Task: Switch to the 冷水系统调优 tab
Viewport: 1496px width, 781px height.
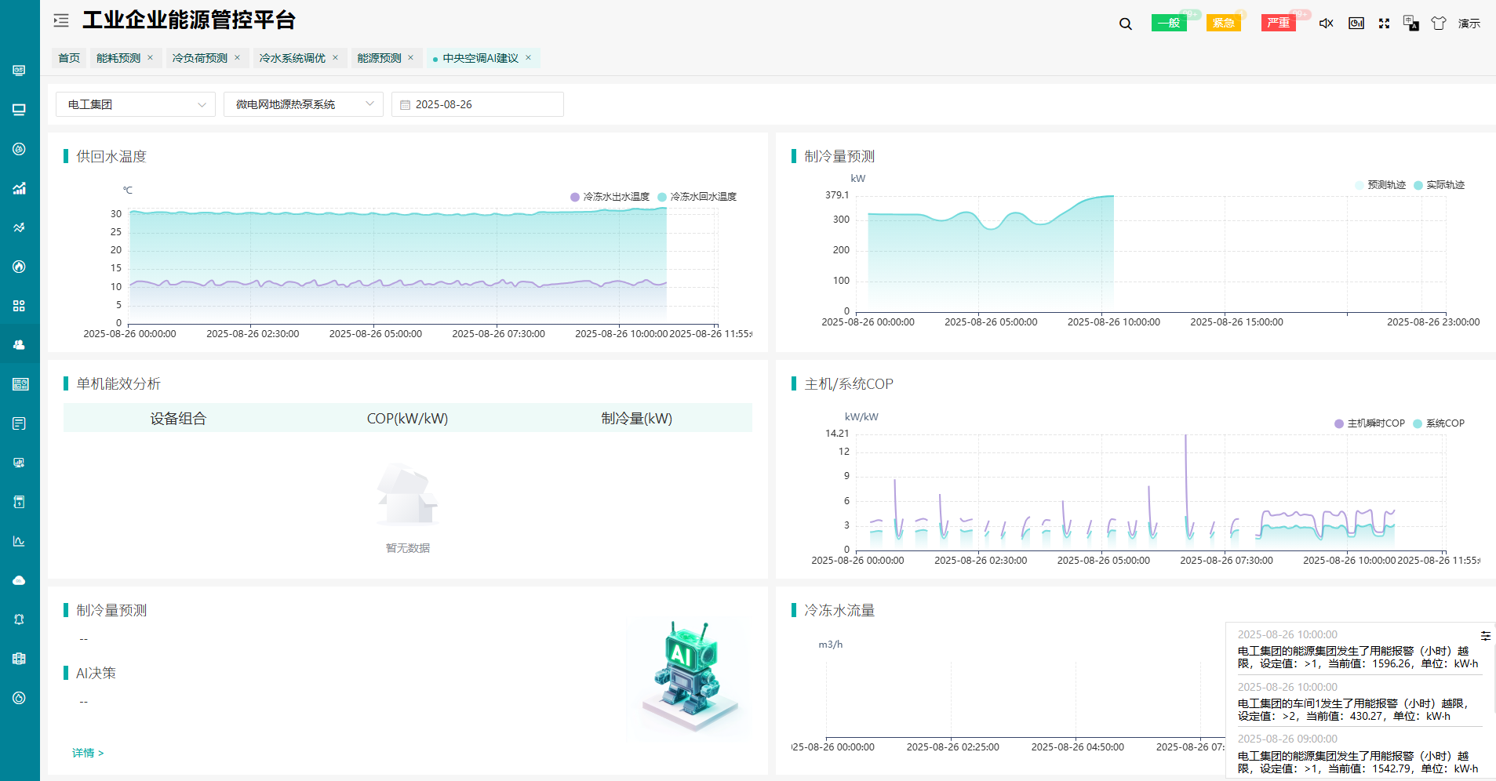Action: click(292, 58)
